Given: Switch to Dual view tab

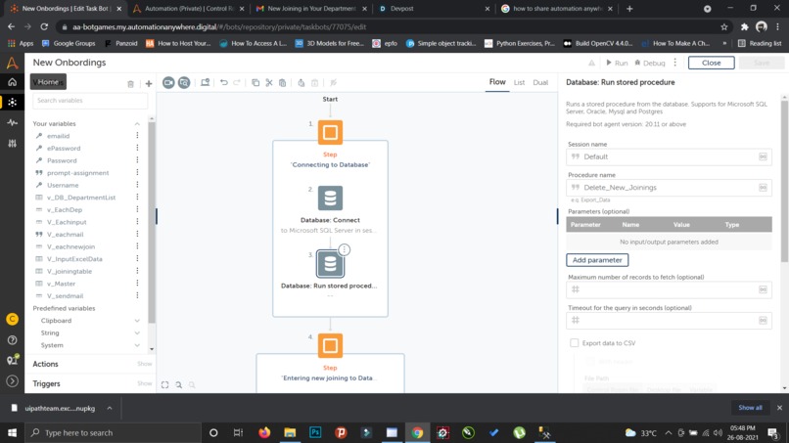Looking at the screenshot, I should (540, 82).
